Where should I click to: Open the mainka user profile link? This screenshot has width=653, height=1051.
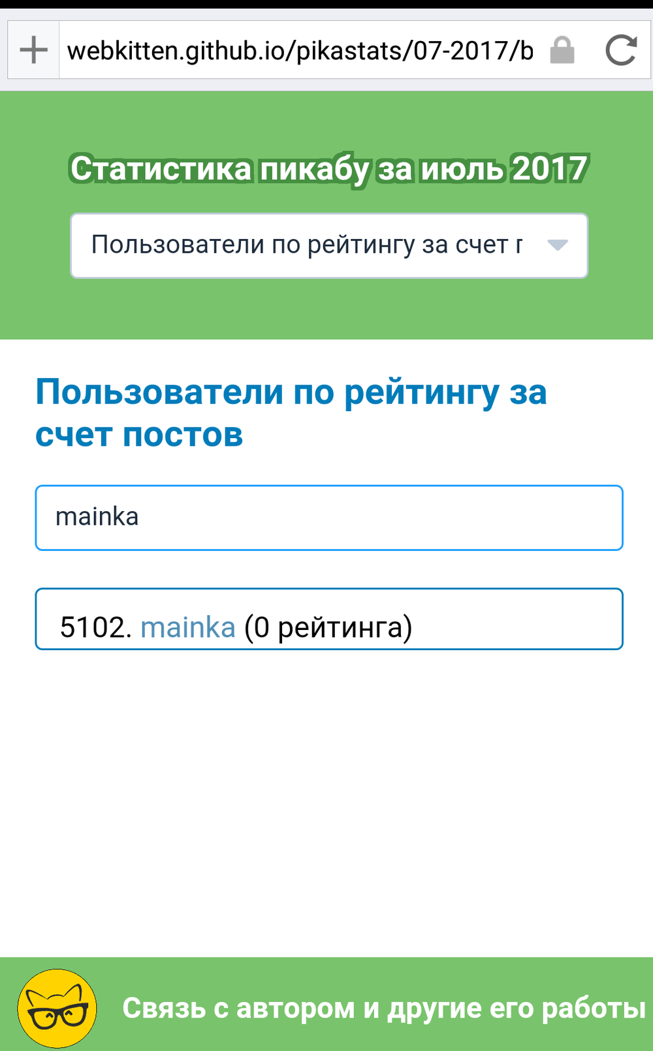point(188,627)
